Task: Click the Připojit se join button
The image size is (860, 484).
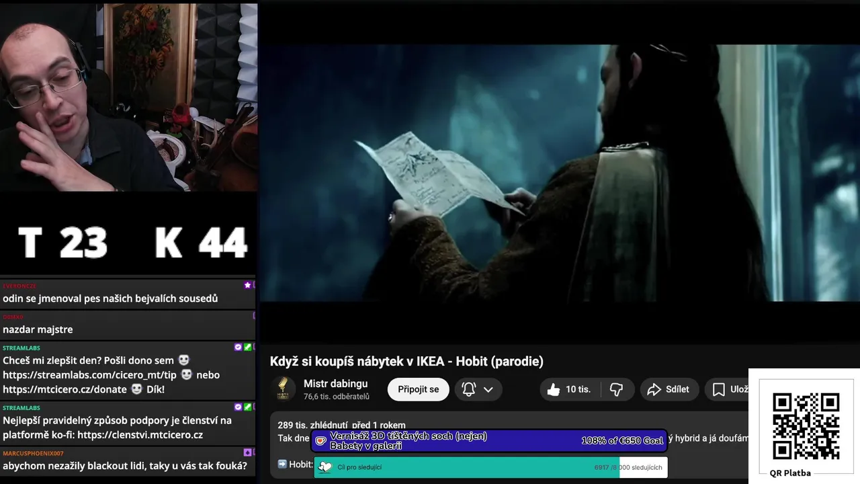Action: 419,389
